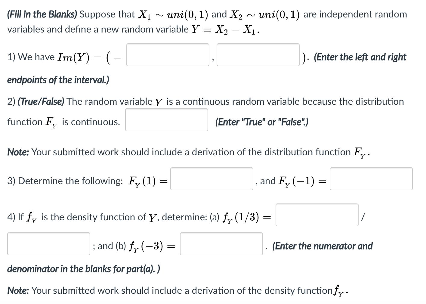426x304 pixels.
Task: Click the '(True/False)' label in question 2
Action: (41, 101)
